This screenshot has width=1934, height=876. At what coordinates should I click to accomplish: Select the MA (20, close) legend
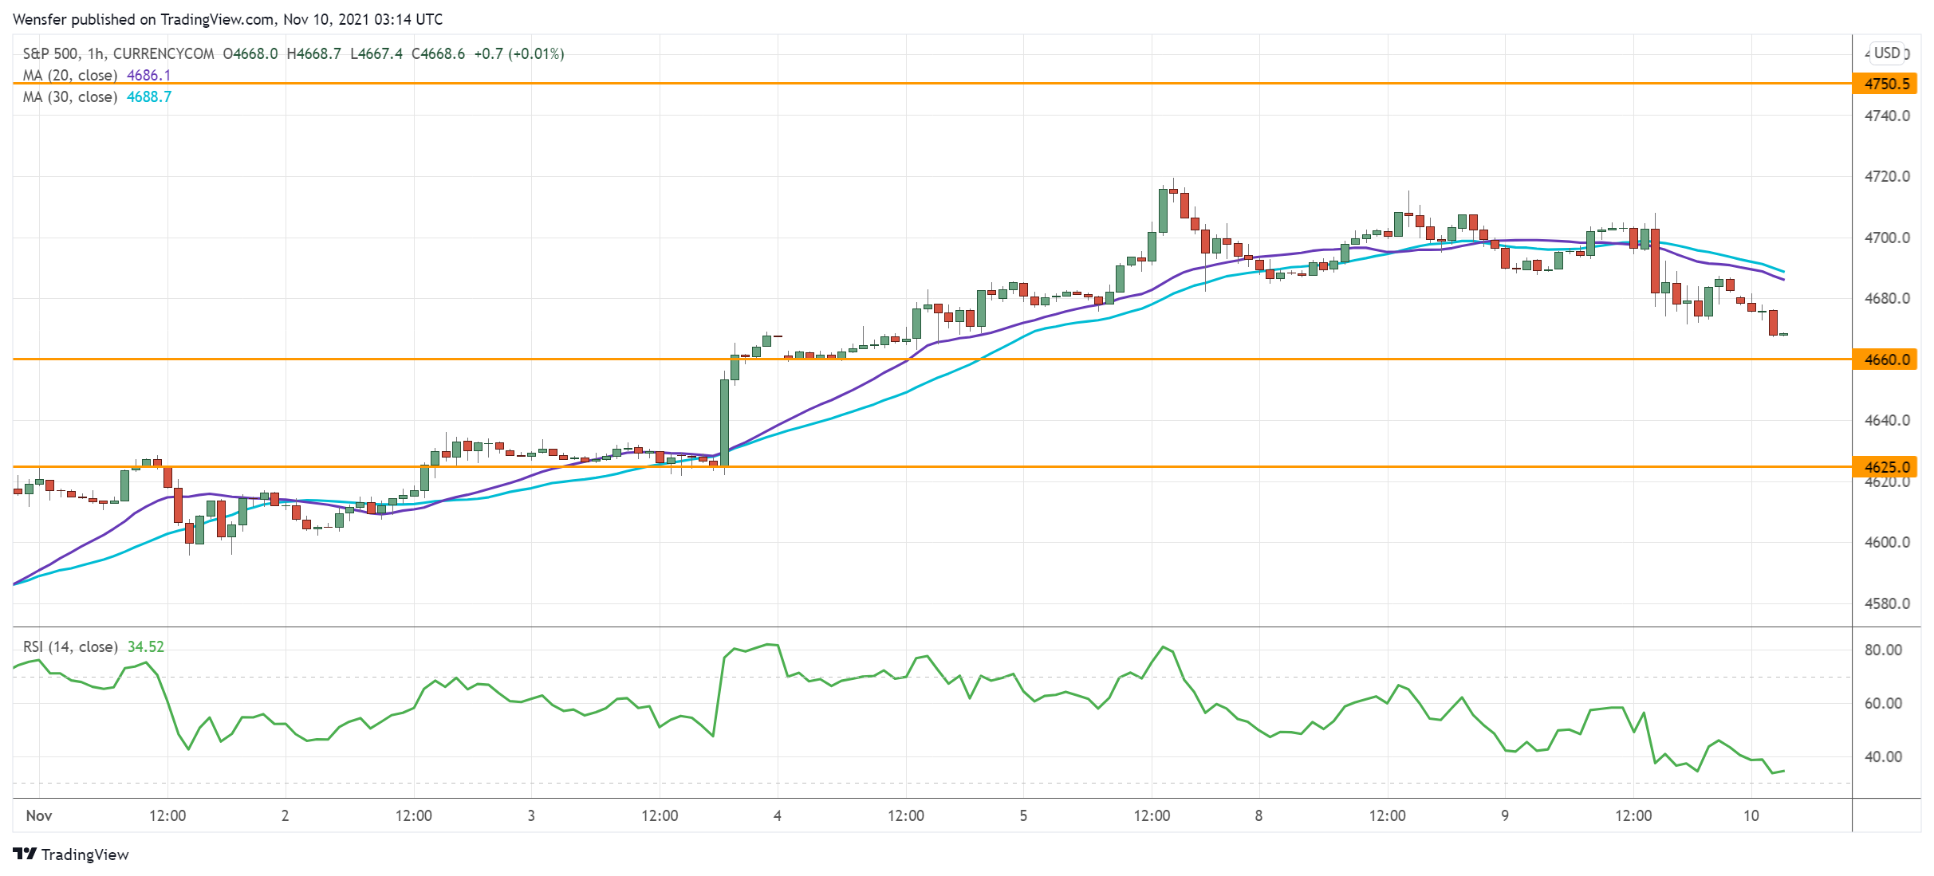70,75
